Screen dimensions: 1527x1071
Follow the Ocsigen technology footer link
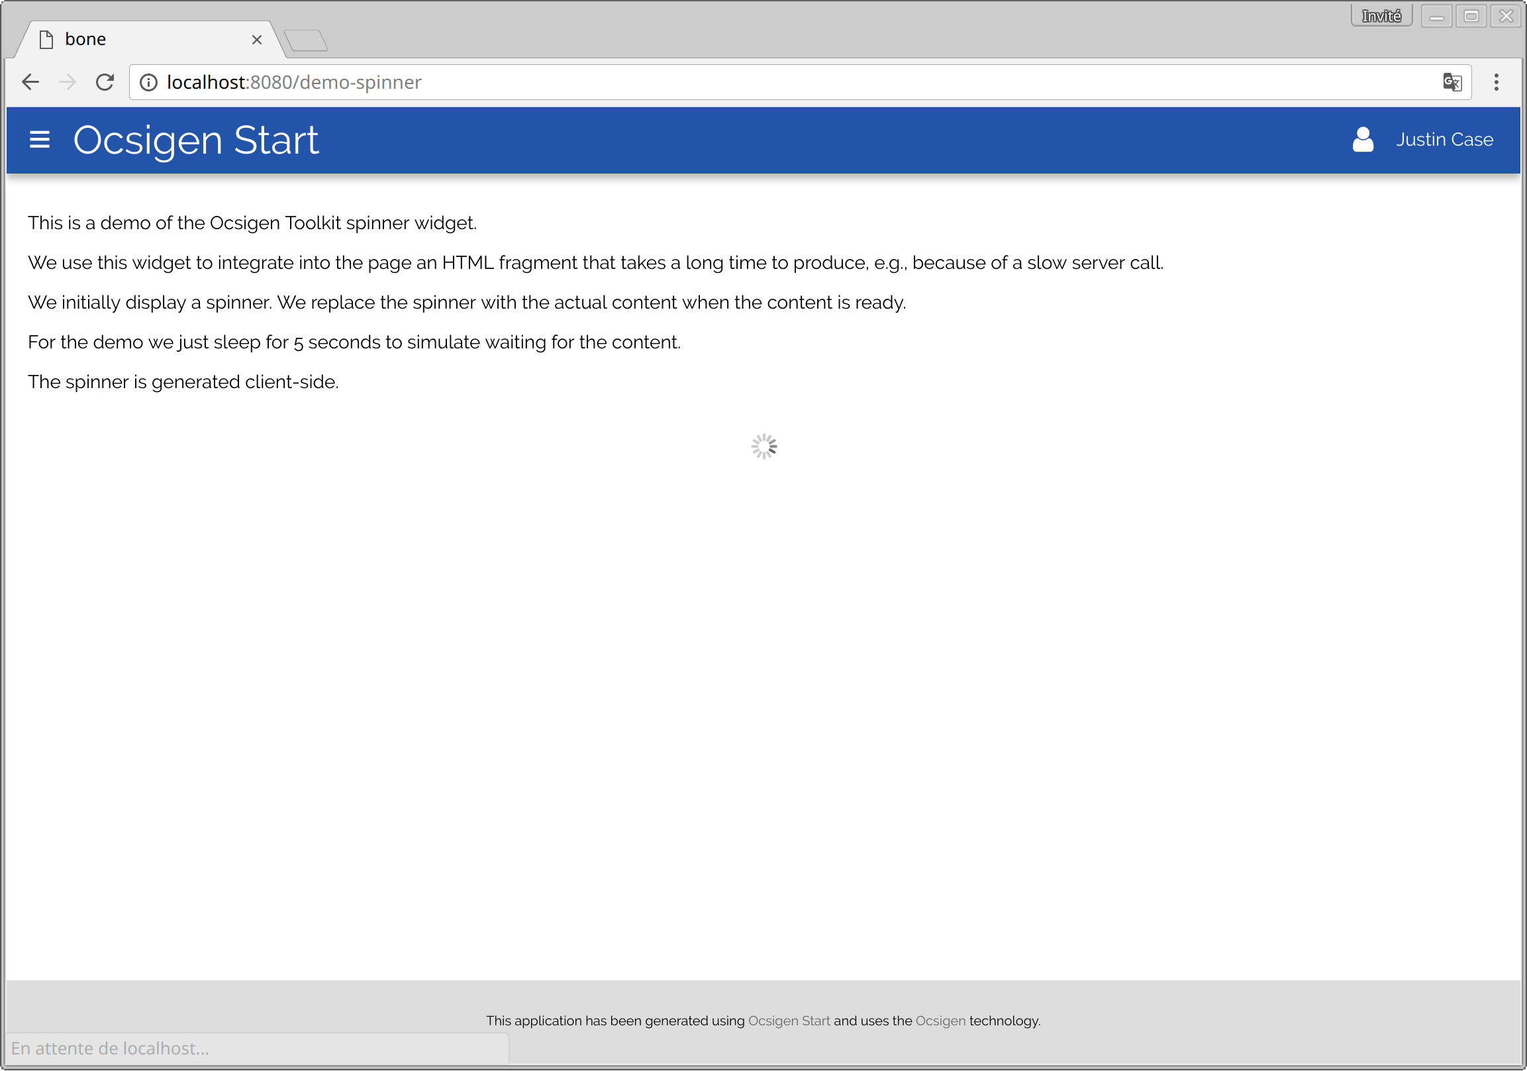940,1021
